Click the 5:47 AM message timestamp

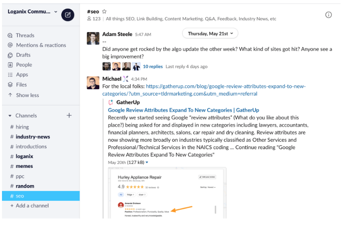coord(143,34)
